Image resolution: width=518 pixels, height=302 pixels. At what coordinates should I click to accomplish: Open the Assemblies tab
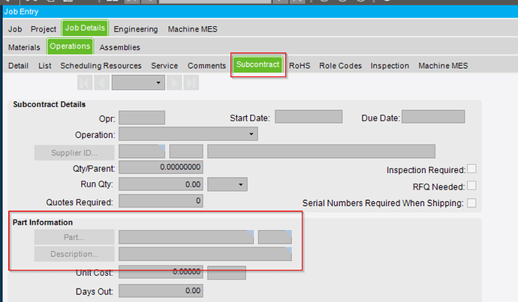tap(119, 47)
